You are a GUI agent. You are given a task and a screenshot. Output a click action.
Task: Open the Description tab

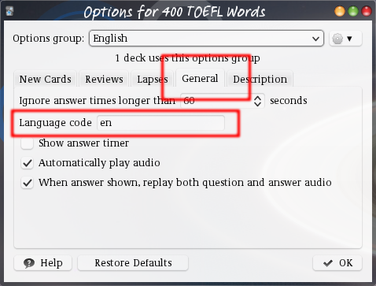[260, 79]
